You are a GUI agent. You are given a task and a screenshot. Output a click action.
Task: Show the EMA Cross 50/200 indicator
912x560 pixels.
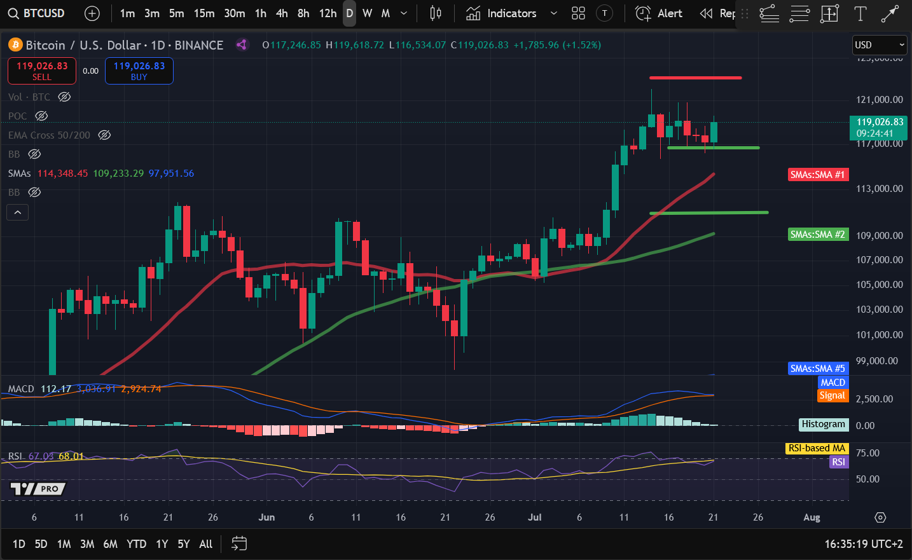pos(104,135)
